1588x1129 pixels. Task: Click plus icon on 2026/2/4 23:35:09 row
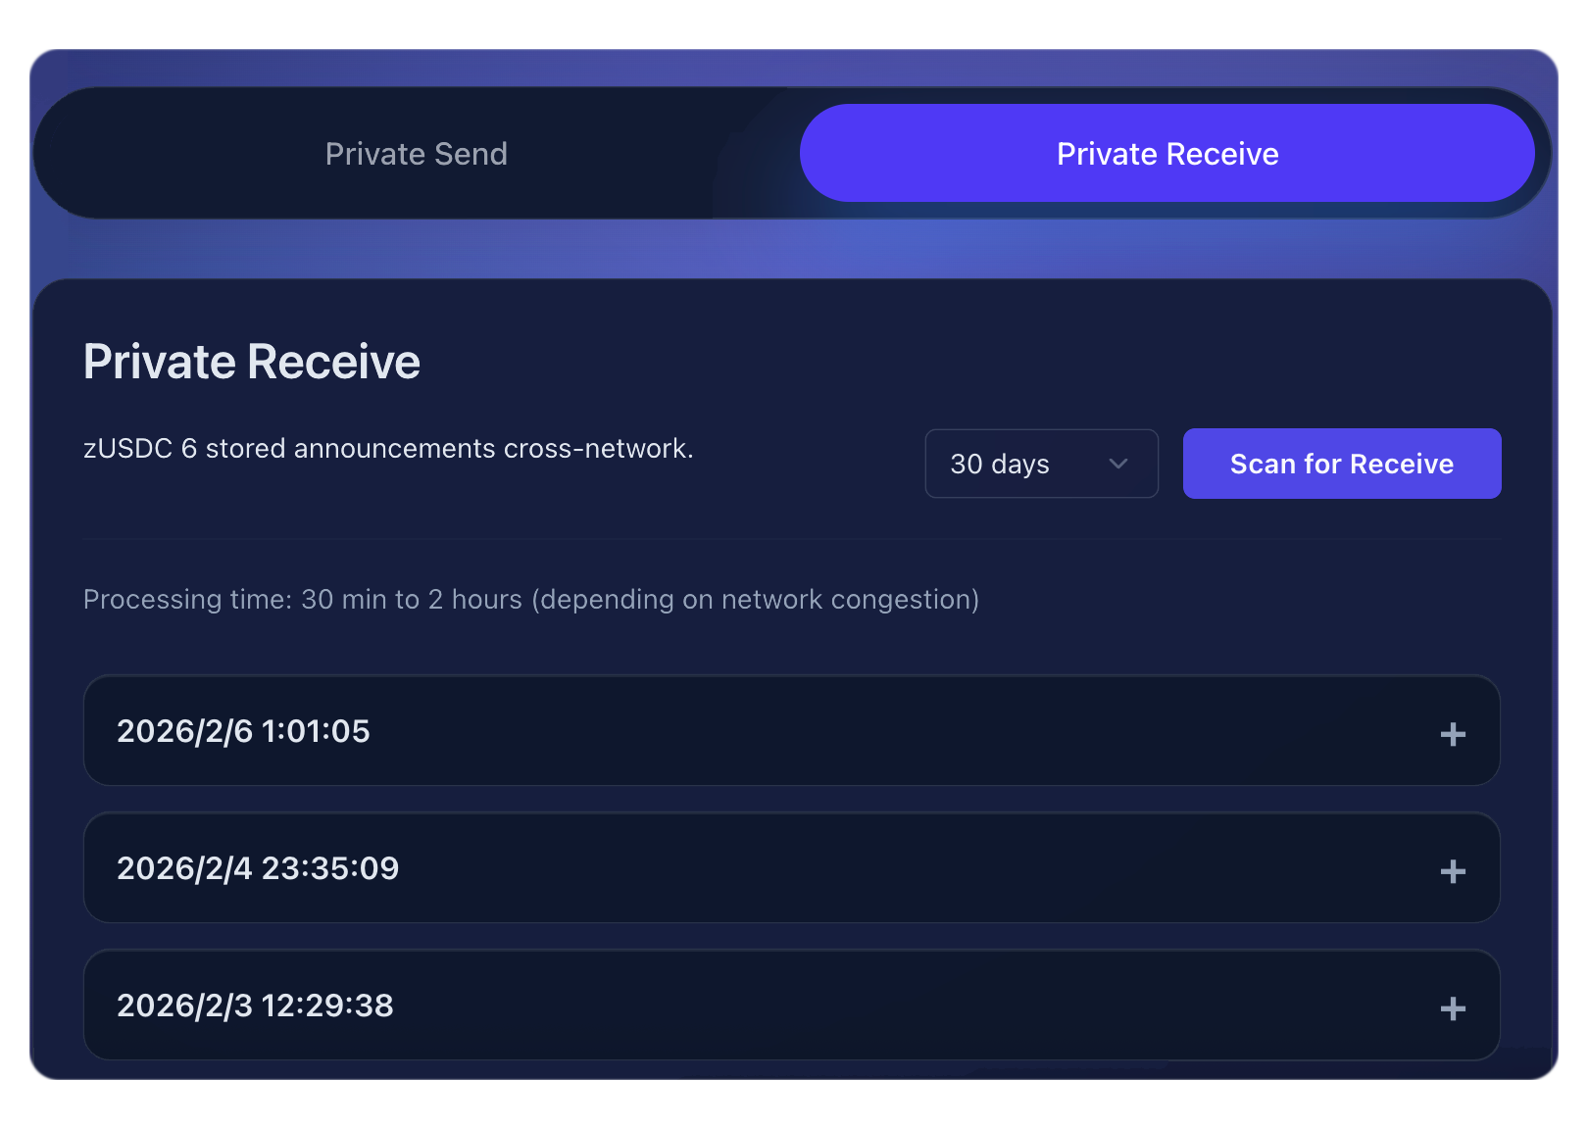click(x=1452, y=871)
